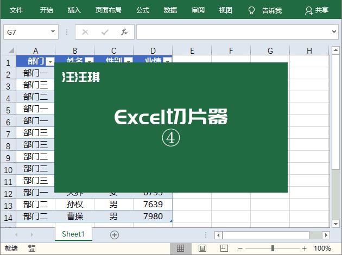Click the macro recording status icon

(32, 248)
